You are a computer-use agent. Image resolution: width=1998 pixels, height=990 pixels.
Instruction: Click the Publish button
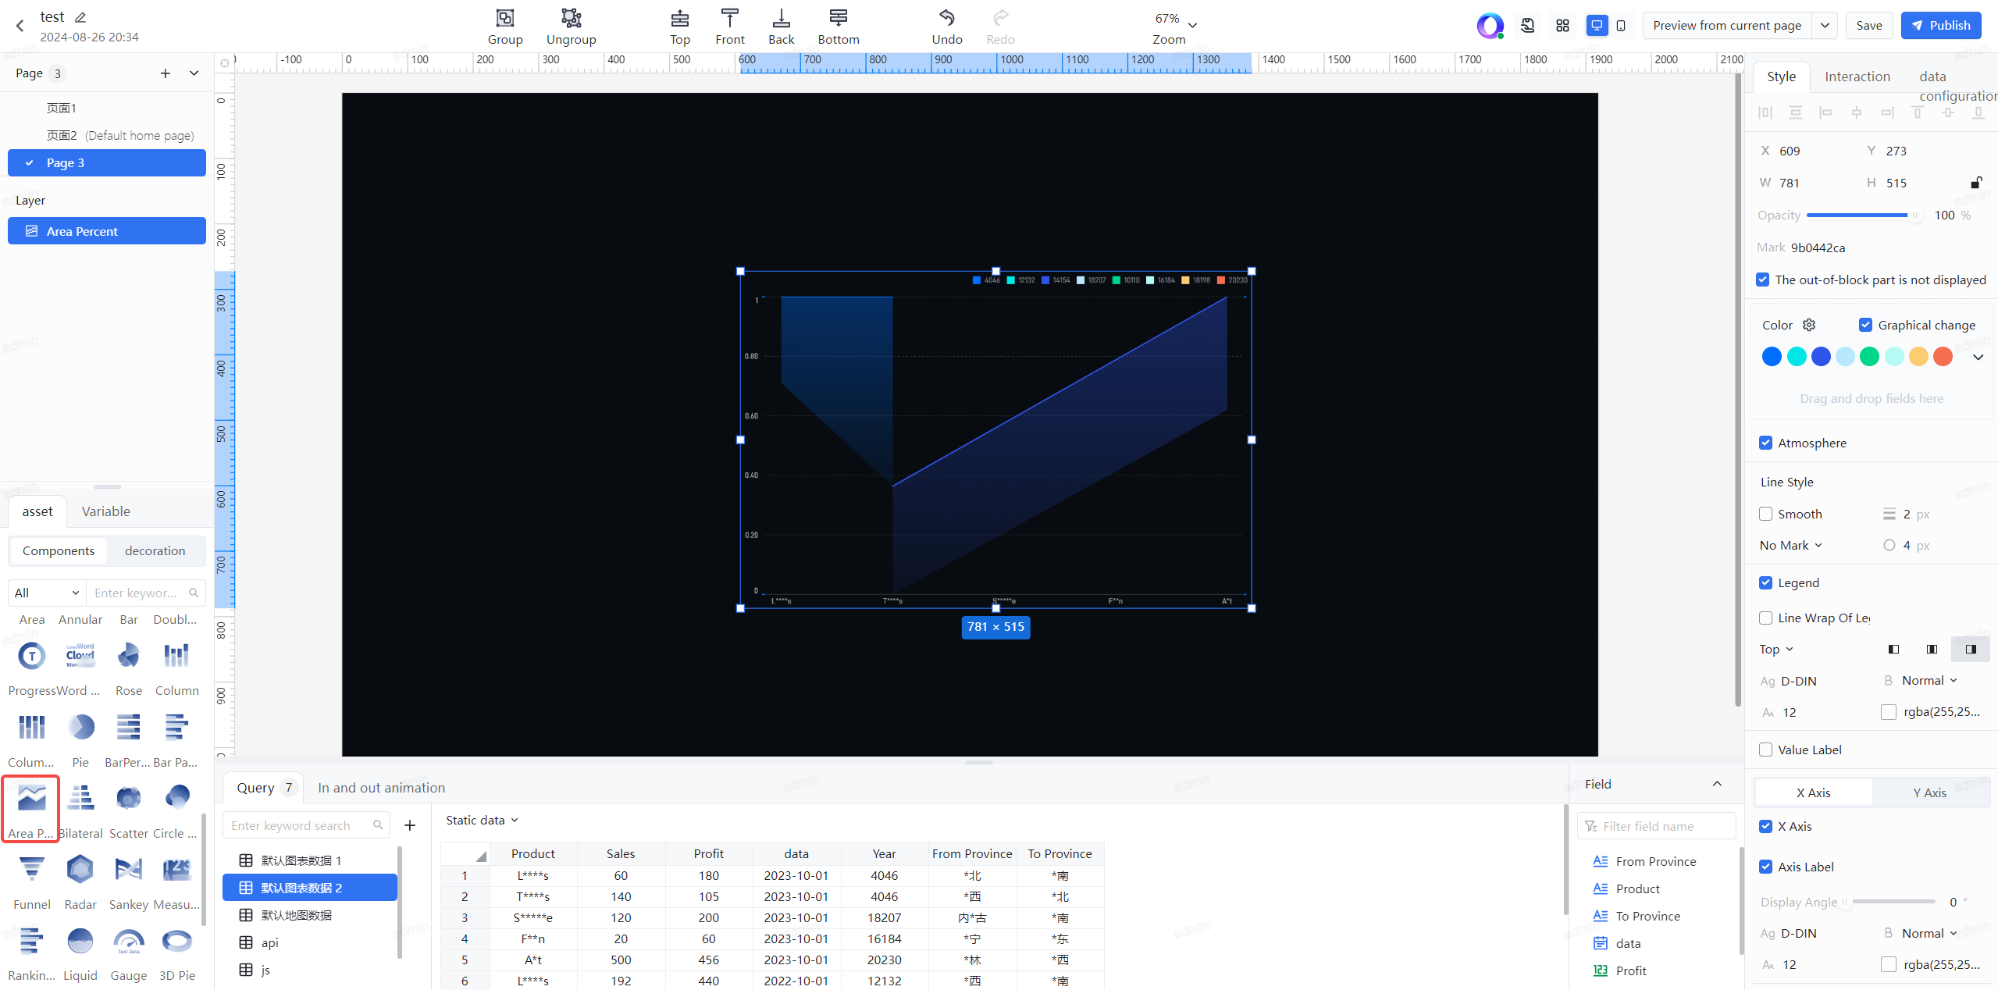[1941, 26]
